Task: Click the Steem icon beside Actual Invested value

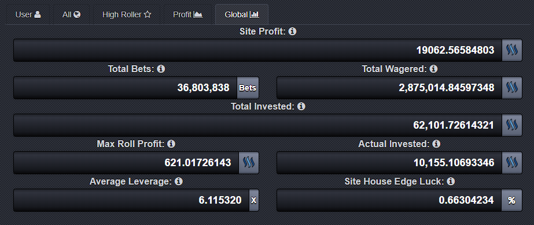Action: pyautogui.click(x=512, y=163)
